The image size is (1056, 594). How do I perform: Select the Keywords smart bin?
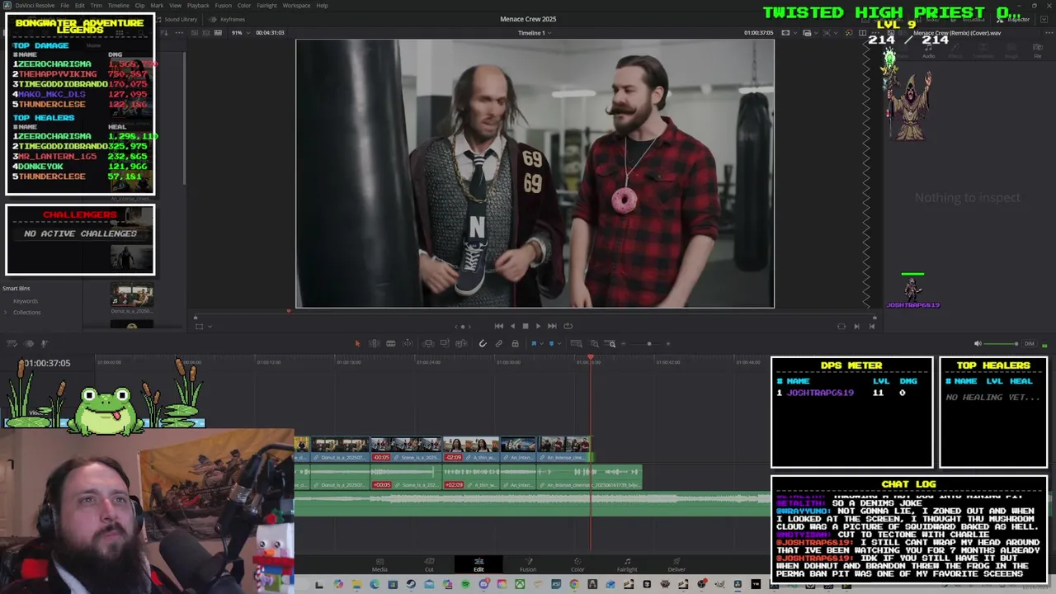26,301
